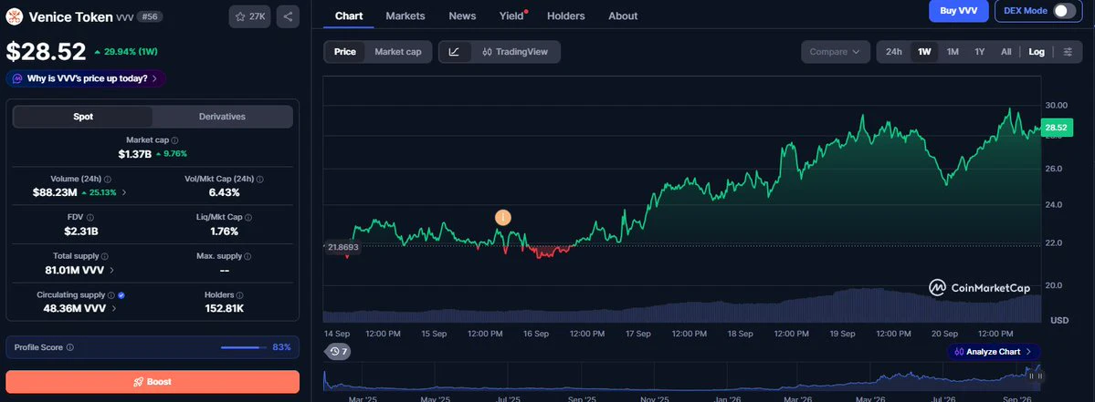1095x402 pixels.
Task: Click info icon beside Liq/Mkt Cap
Action: click(249, 217)
